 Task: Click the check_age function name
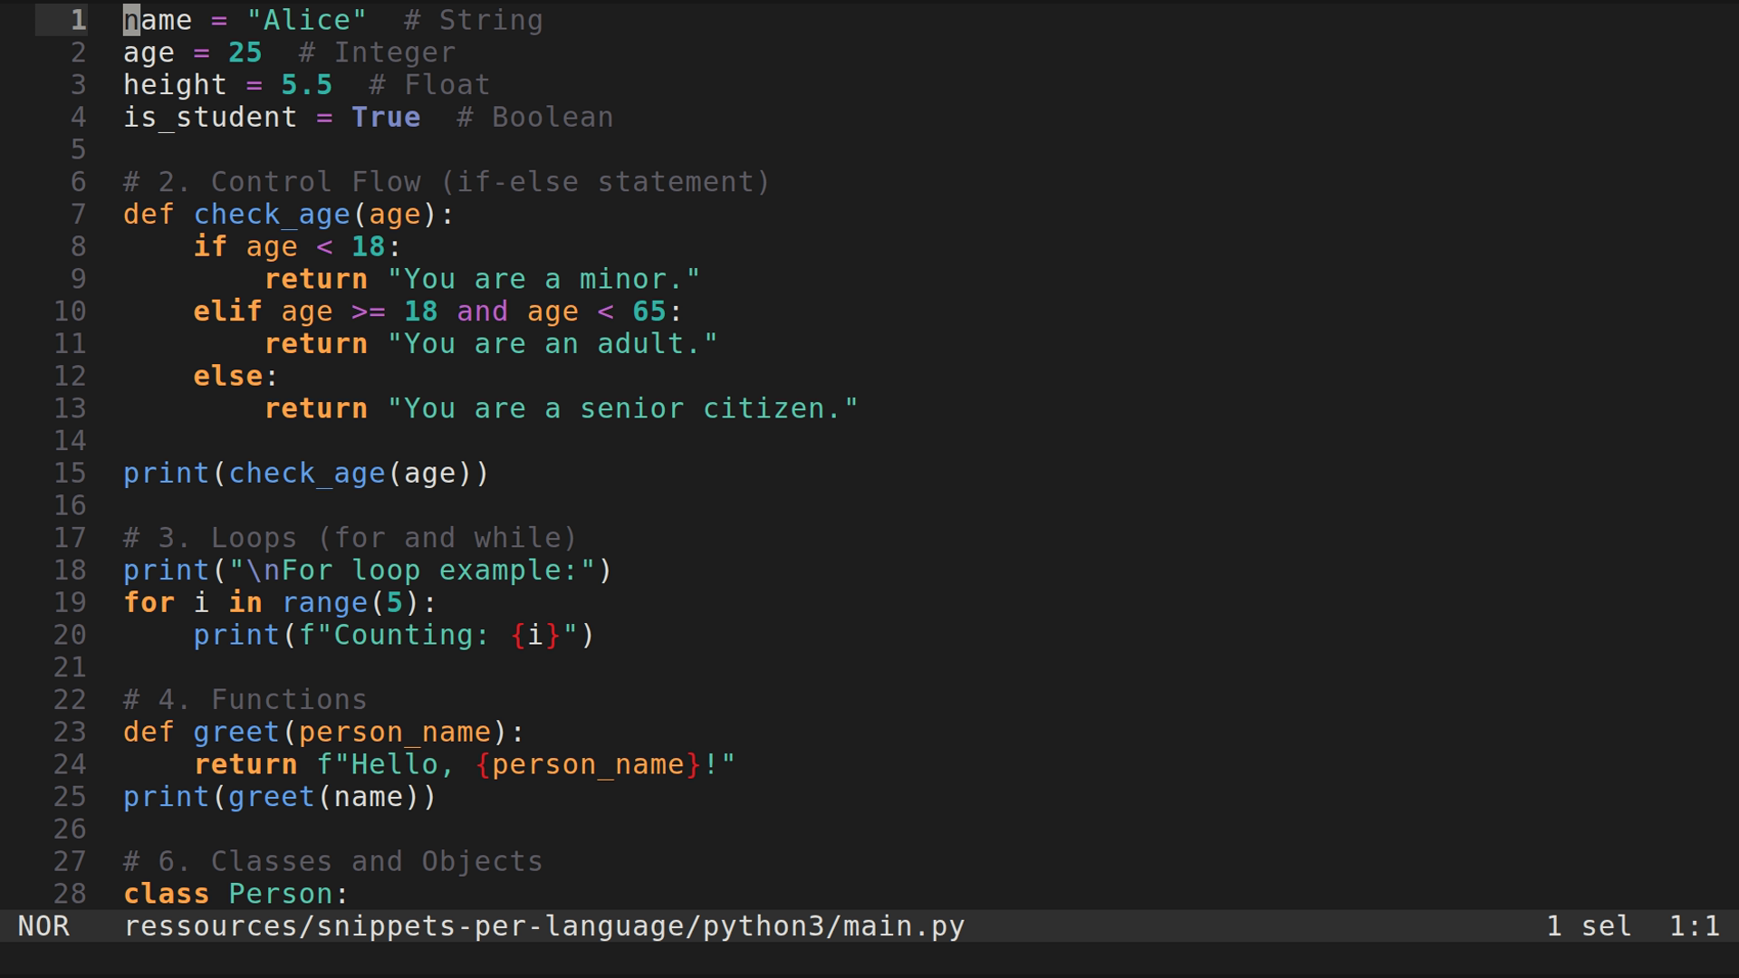(272, 215)
